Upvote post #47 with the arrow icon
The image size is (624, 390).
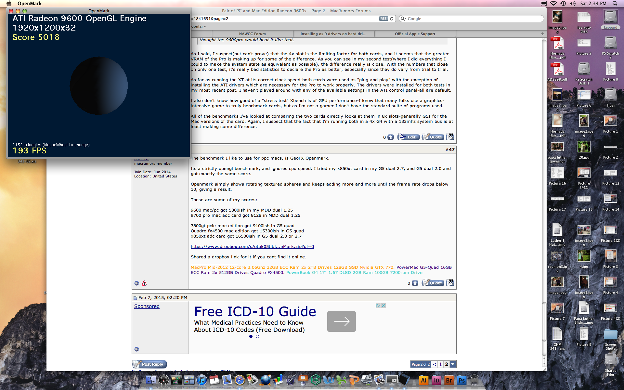pyautogui.click(x=415, y=283)
